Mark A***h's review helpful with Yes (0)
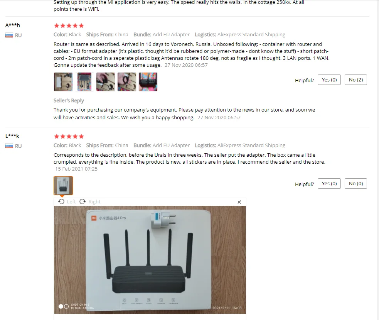 click(x=329, y=80)
